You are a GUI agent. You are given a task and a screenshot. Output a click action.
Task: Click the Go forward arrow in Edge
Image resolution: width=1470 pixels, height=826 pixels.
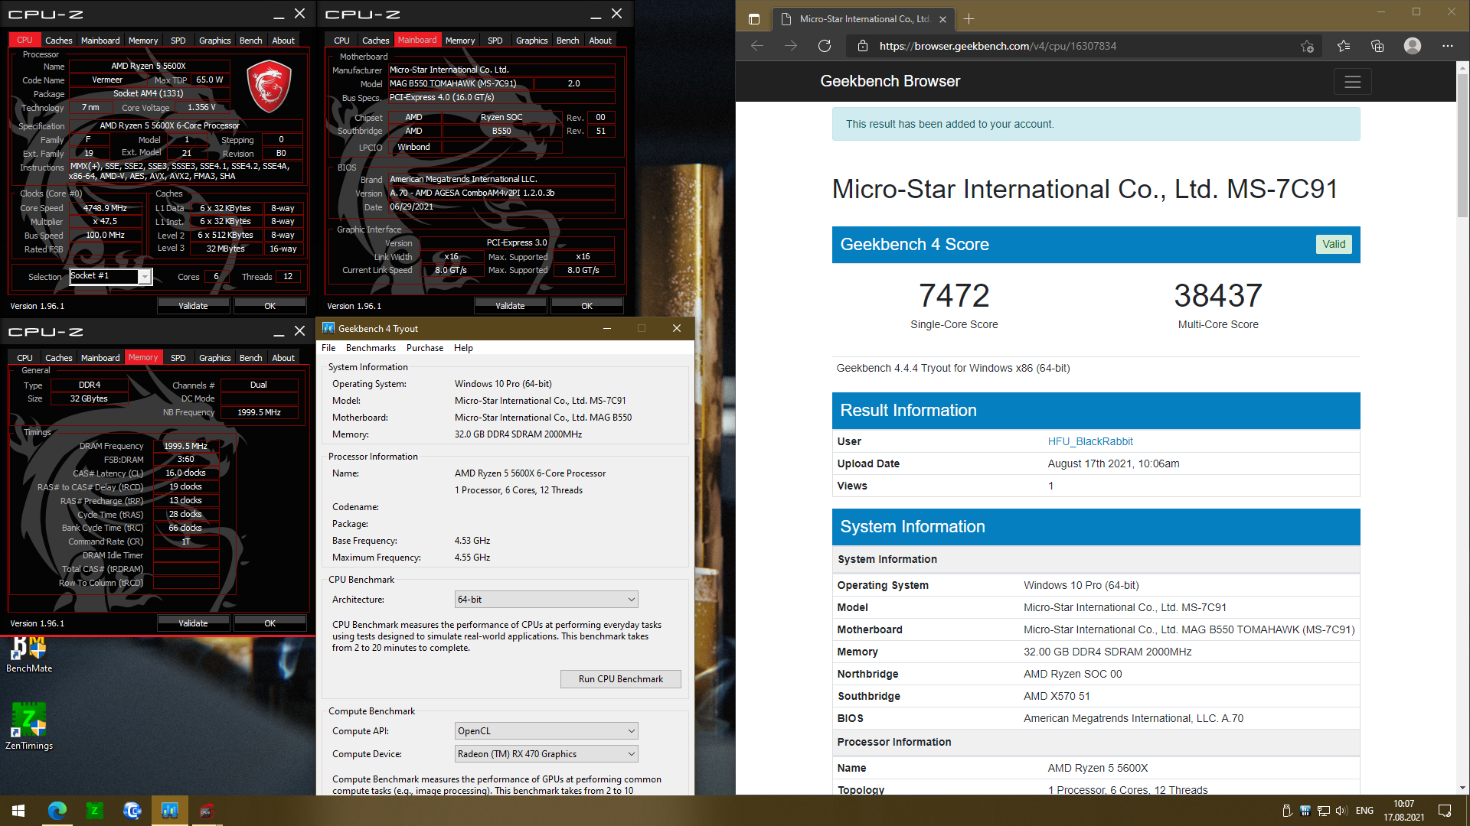tap(791, 46)
